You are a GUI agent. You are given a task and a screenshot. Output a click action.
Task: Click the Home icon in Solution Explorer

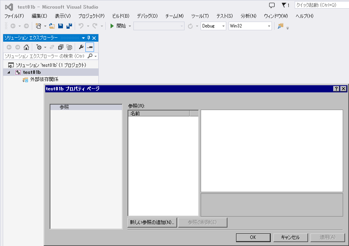click(x=26, y=47)
